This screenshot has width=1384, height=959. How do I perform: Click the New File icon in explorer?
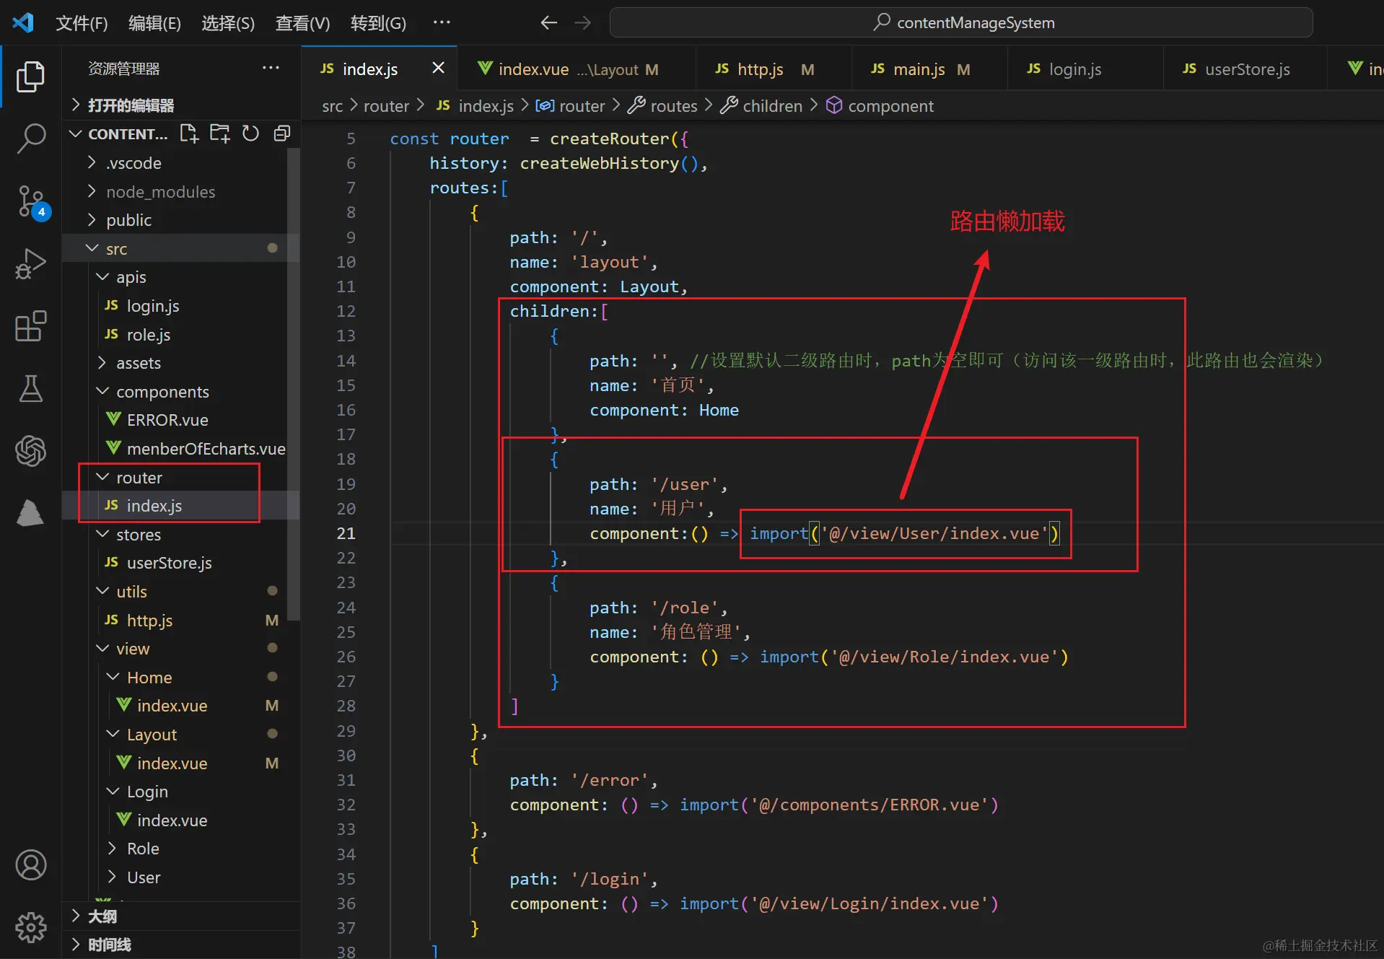(189, 133)
